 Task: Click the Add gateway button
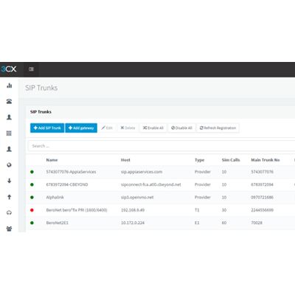(x=81, y=128)
